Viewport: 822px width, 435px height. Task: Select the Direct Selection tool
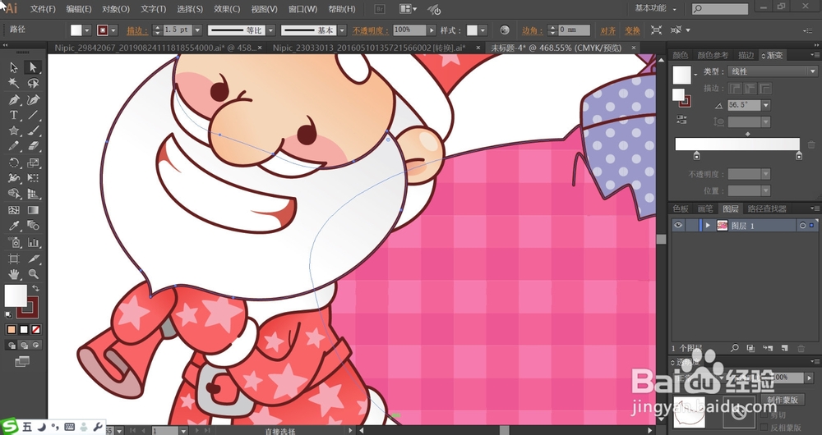tap(33, 67)
